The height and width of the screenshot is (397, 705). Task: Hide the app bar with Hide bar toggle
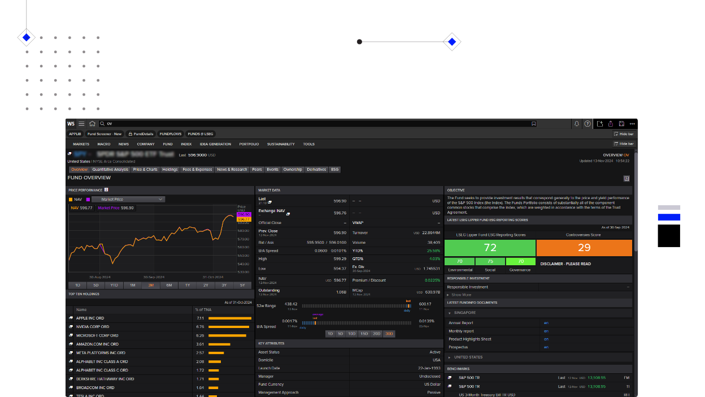pos(624,133)
